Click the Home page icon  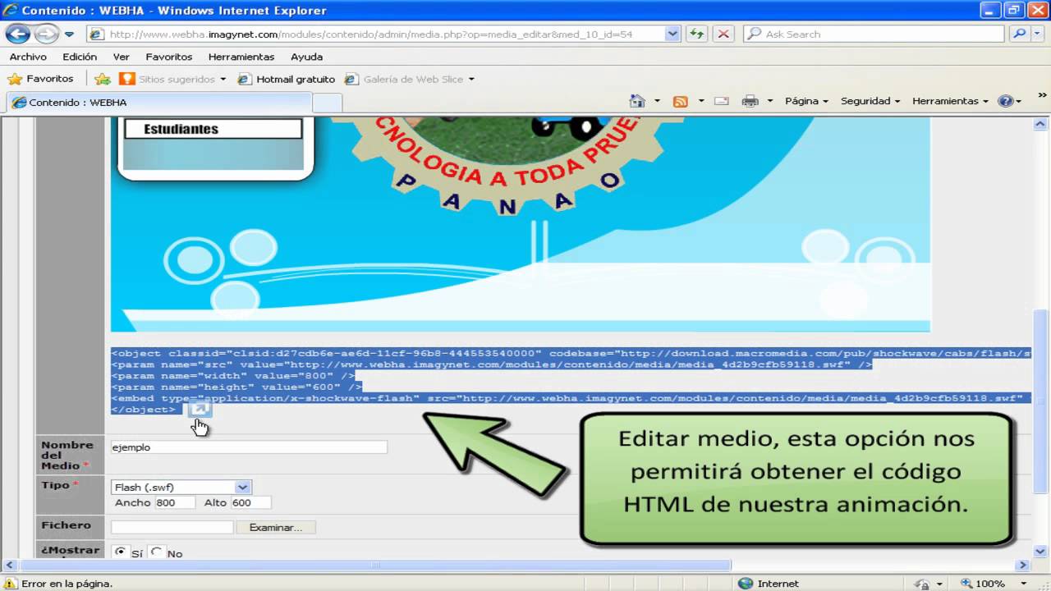637,101
